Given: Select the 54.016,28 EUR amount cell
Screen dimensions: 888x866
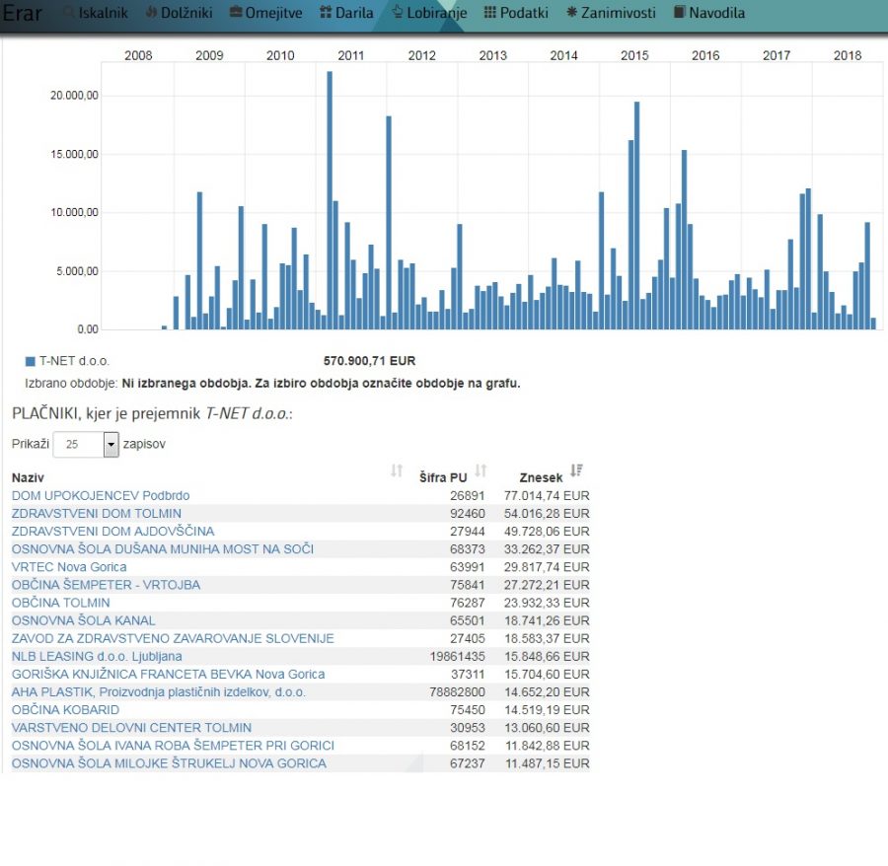Looking at the screenshot, I should (x=547, y=513).
